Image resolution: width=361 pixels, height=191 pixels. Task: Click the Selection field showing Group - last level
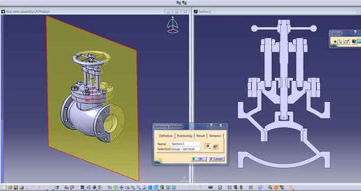point(185,149)
